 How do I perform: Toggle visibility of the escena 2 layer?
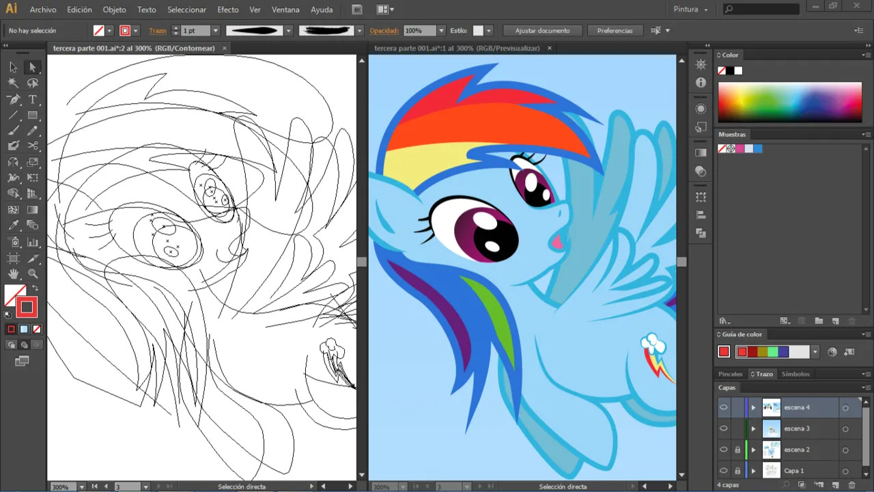pyautogui.click(x=723, y=450)
